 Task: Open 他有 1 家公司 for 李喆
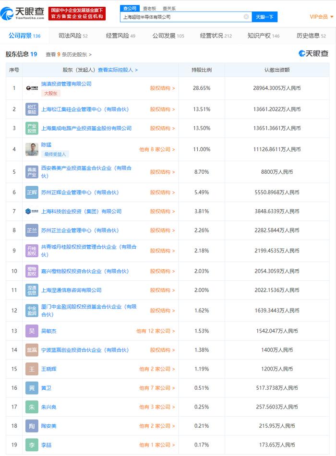pyautogui.click(x=157, y=445)
